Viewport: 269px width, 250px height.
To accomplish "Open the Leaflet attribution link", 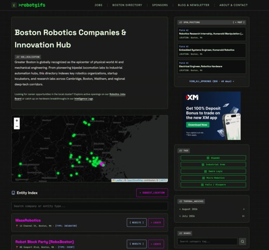I will pyautogui.click(x=119, y=180).
